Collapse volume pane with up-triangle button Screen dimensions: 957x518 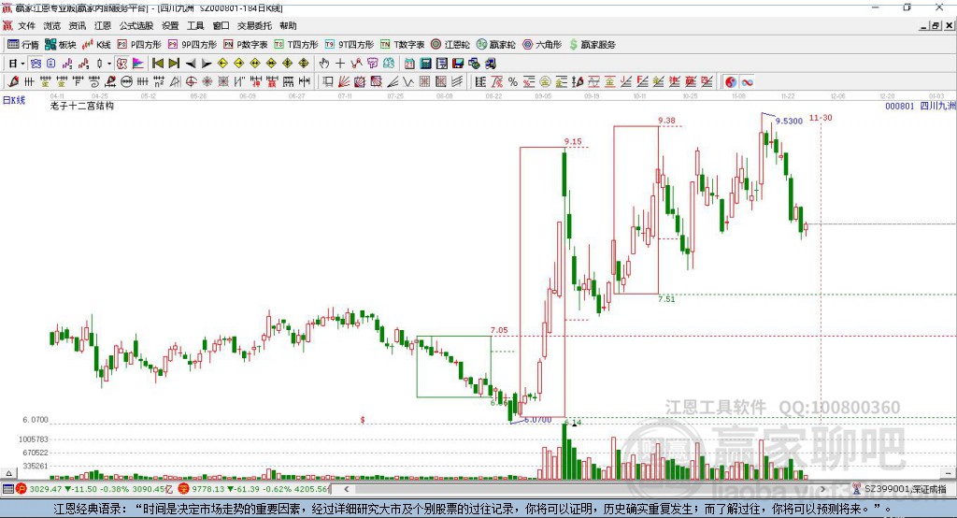[x=8, y=473]
